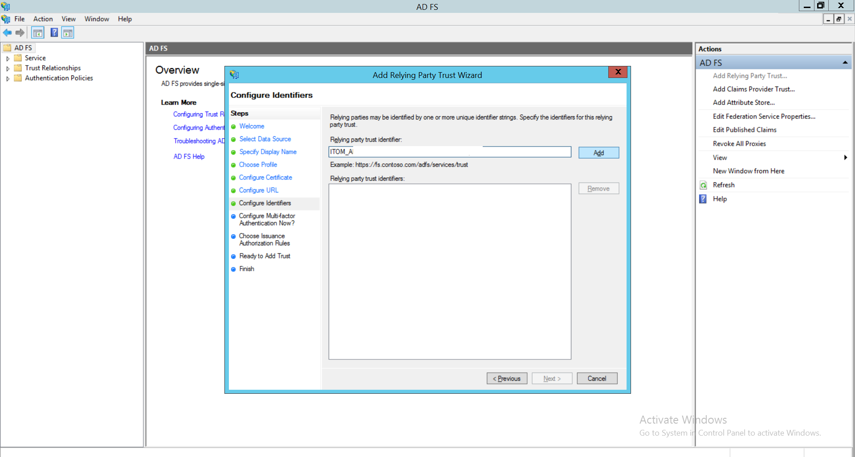Expand the Trust Relationships tree node
Screen dimensions: 855x457
(8, 68)
